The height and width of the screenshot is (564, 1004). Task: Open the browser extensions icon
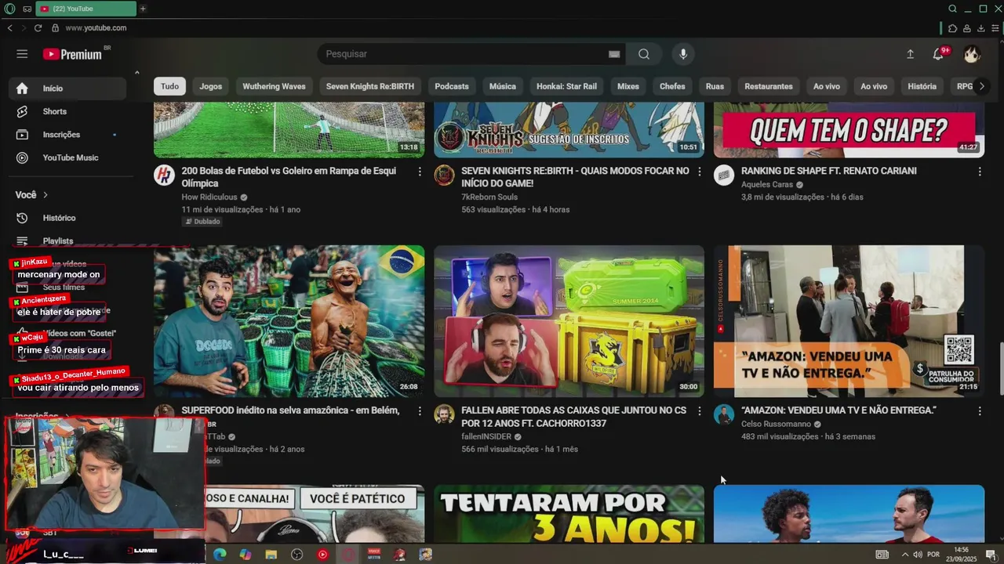952,28
